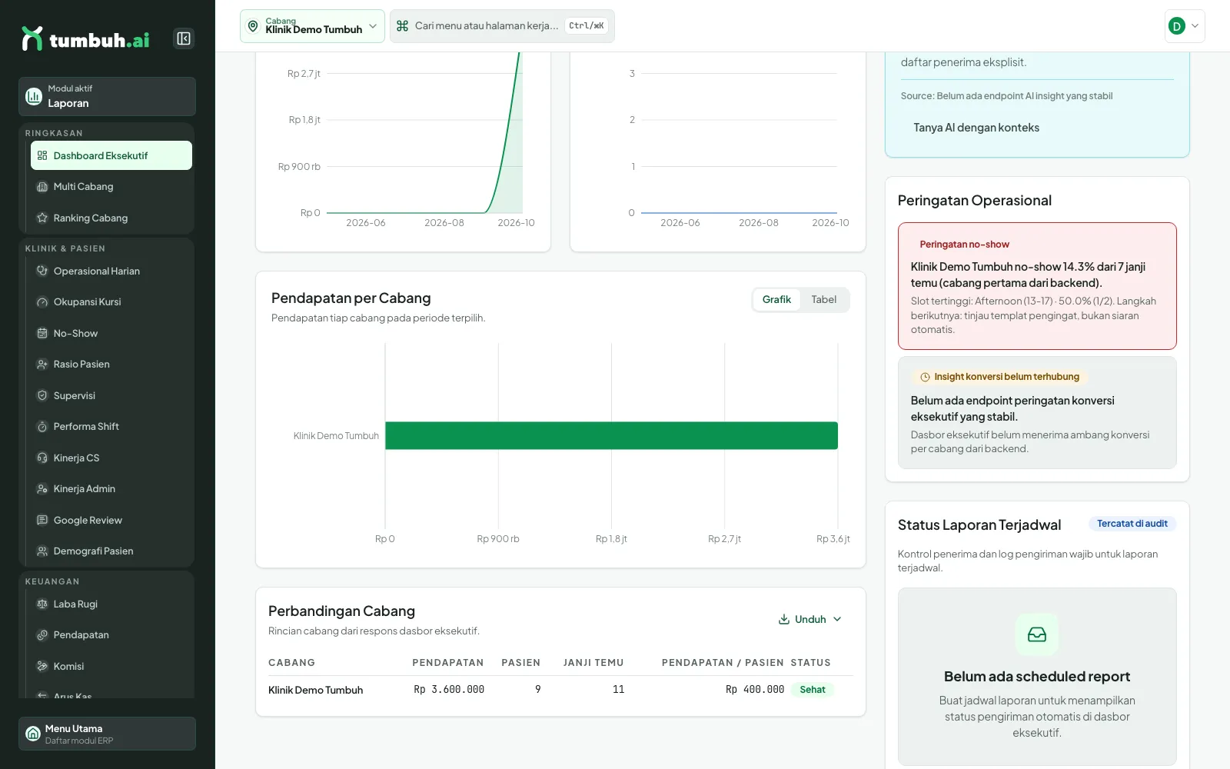Click the Pendapatan icon in sidebar
The image size is (1230, 769).
42,635
